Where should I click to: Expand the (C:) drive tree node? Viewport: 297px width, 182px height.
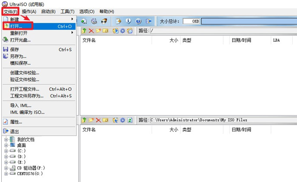coord(6,151)
